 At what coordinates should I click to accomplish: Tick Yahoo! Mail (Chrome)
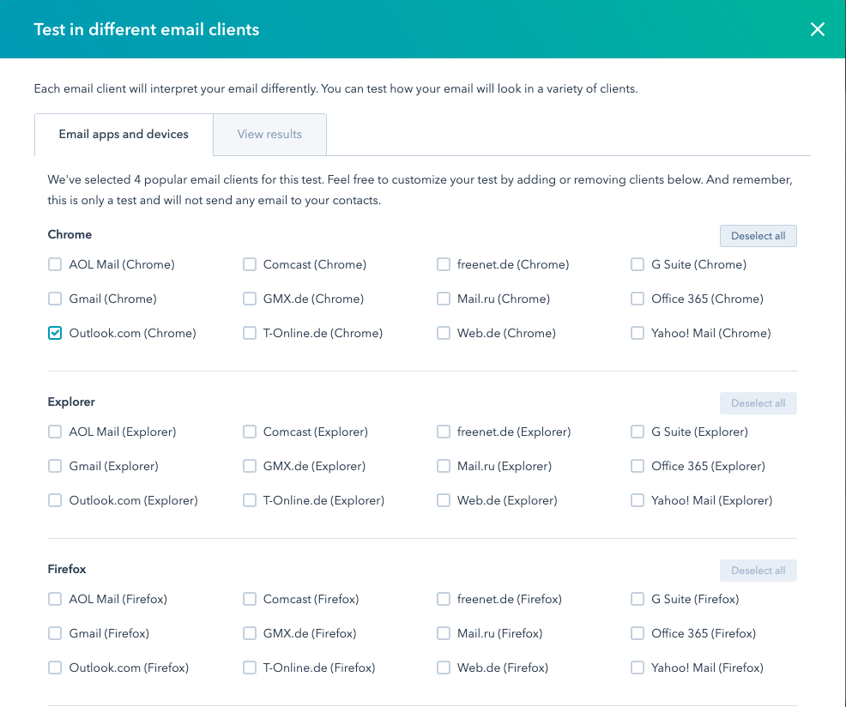tap(638, 333)
